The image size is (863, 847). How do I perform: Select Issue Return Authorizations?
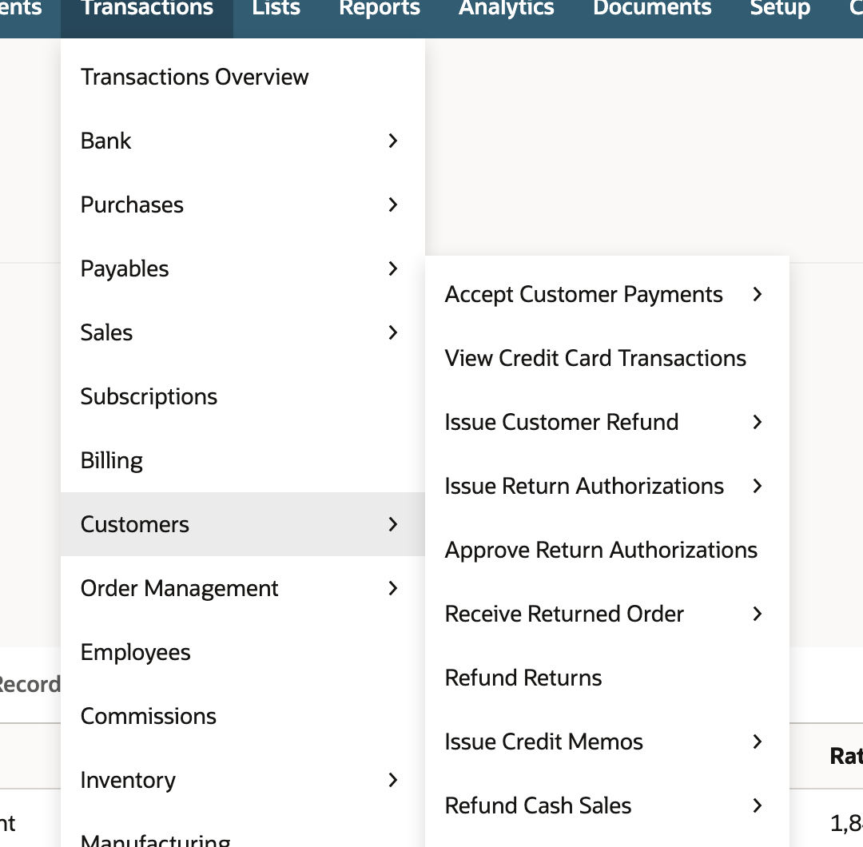pyautogui.click(x=607, y=486)
